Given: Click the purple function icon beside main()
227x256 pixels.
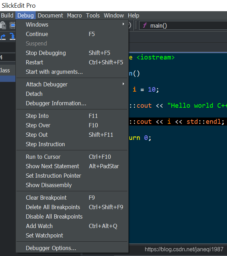Looking at the screenshot, I should [x=145, y=26].
